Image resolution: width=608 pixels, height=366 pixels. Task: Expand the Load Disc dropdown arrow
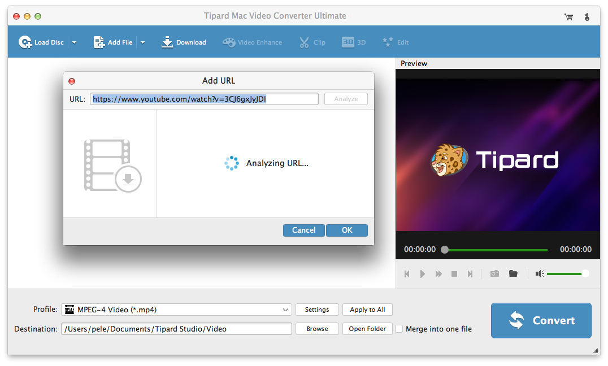click(74, 42)
